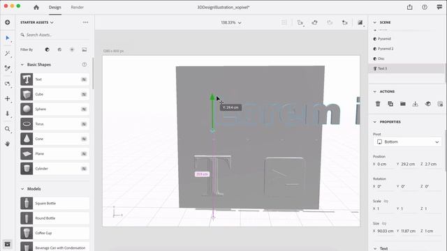The image size is (447, 251).
Task: Select the Hand tool
Action: [x=8, y=144]
